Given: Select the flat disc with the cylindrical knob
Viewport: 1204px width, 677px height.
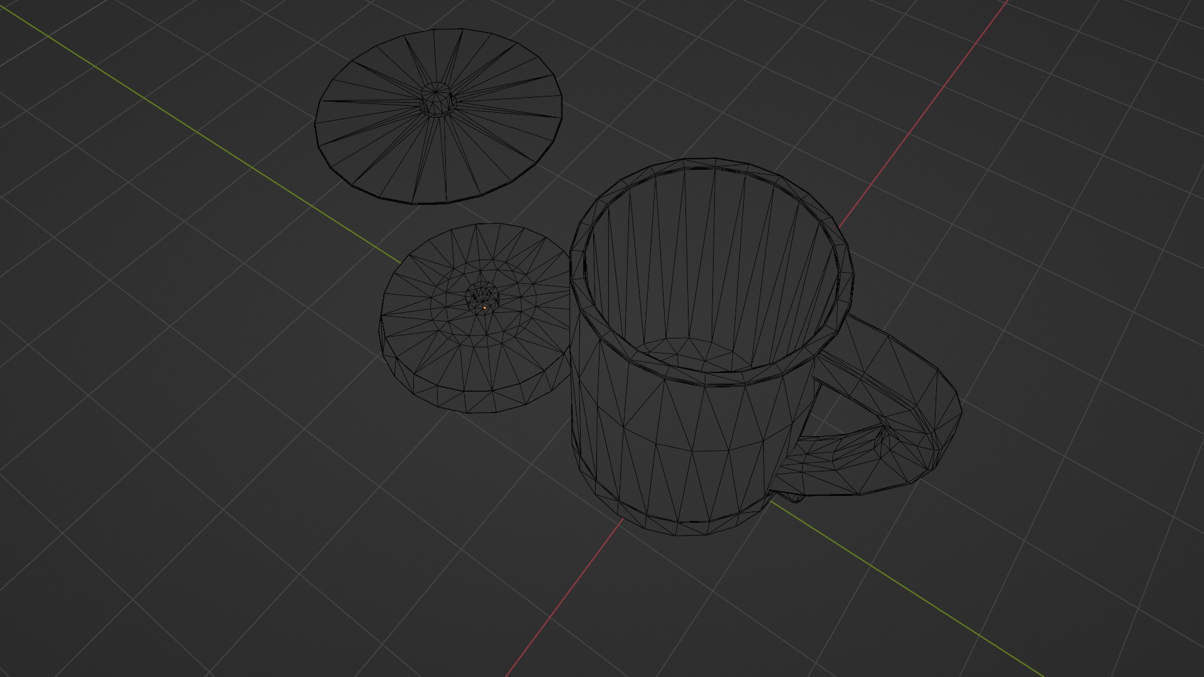Looking at the screenshot, I should pos(438,117).
